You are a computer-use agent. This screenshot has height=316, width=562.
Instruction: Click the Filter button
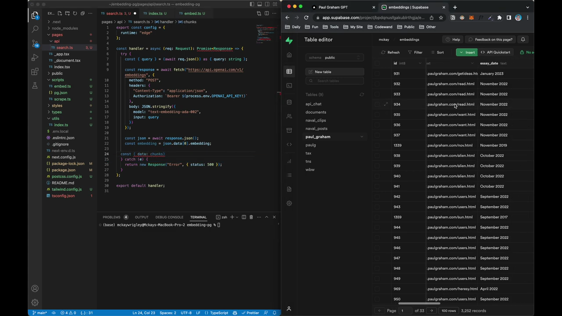[415, 52]
